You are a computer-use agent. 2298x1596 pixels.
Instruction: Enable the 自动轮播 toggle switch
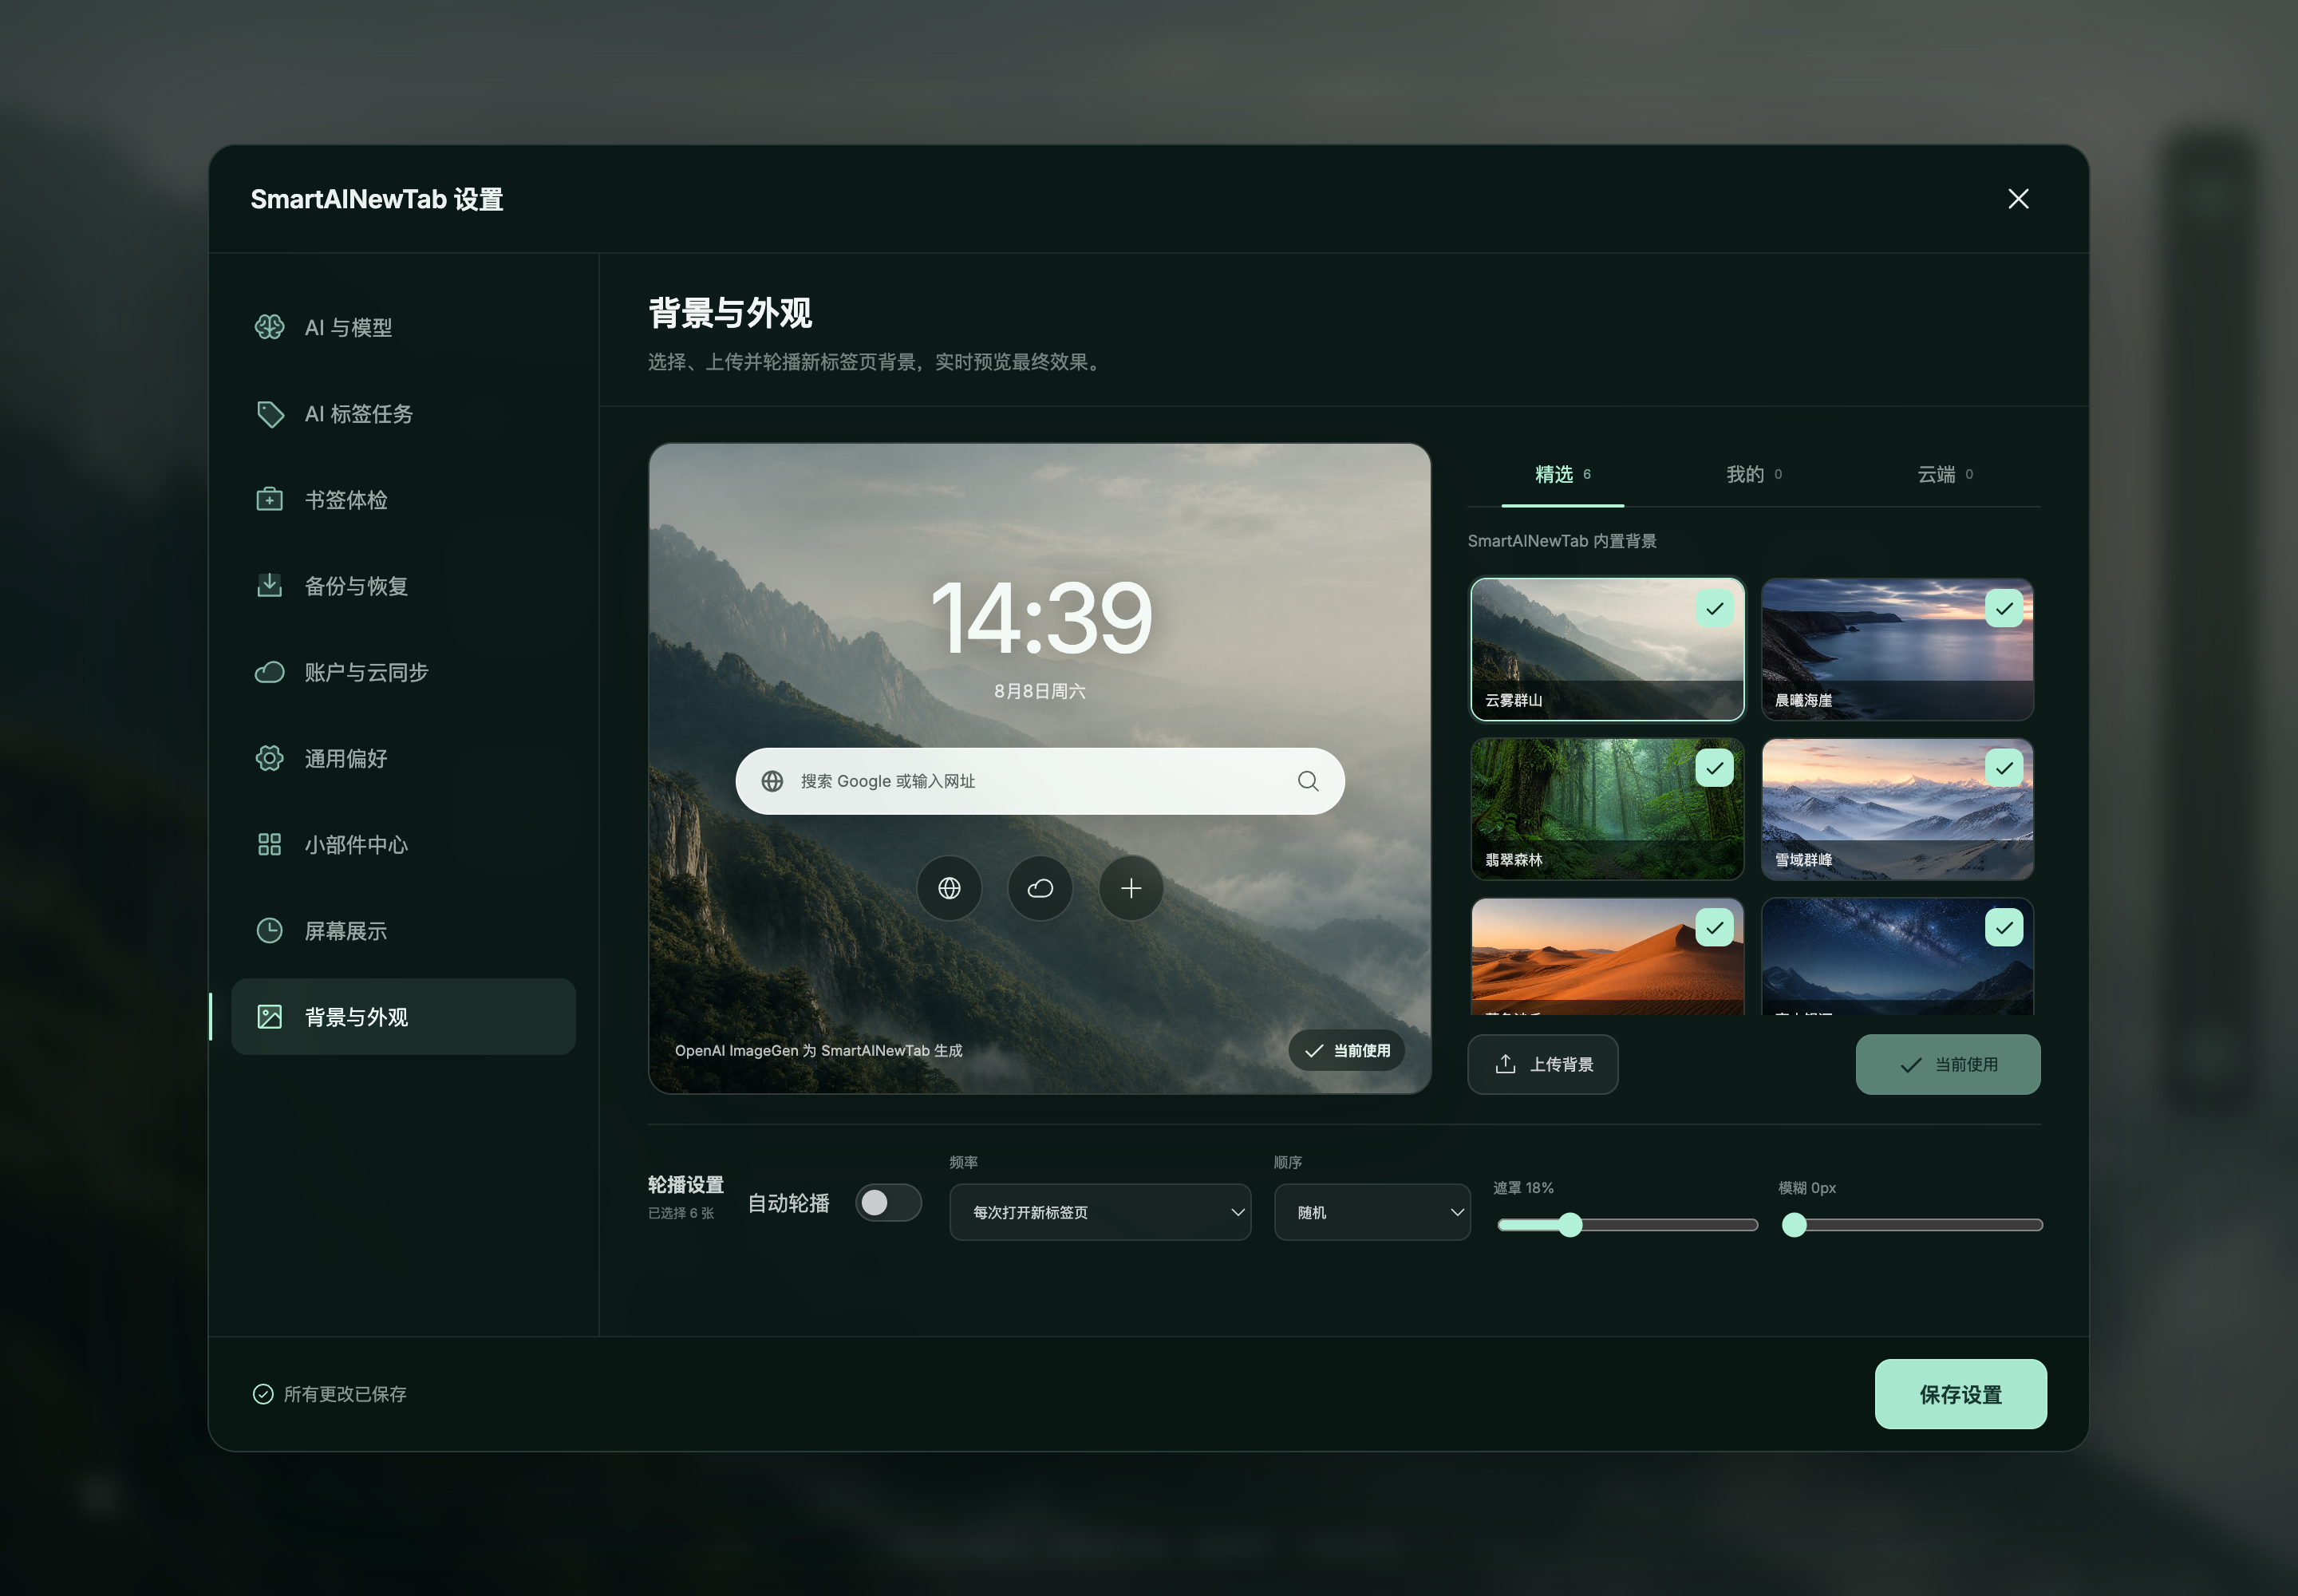click(888, 1203)
